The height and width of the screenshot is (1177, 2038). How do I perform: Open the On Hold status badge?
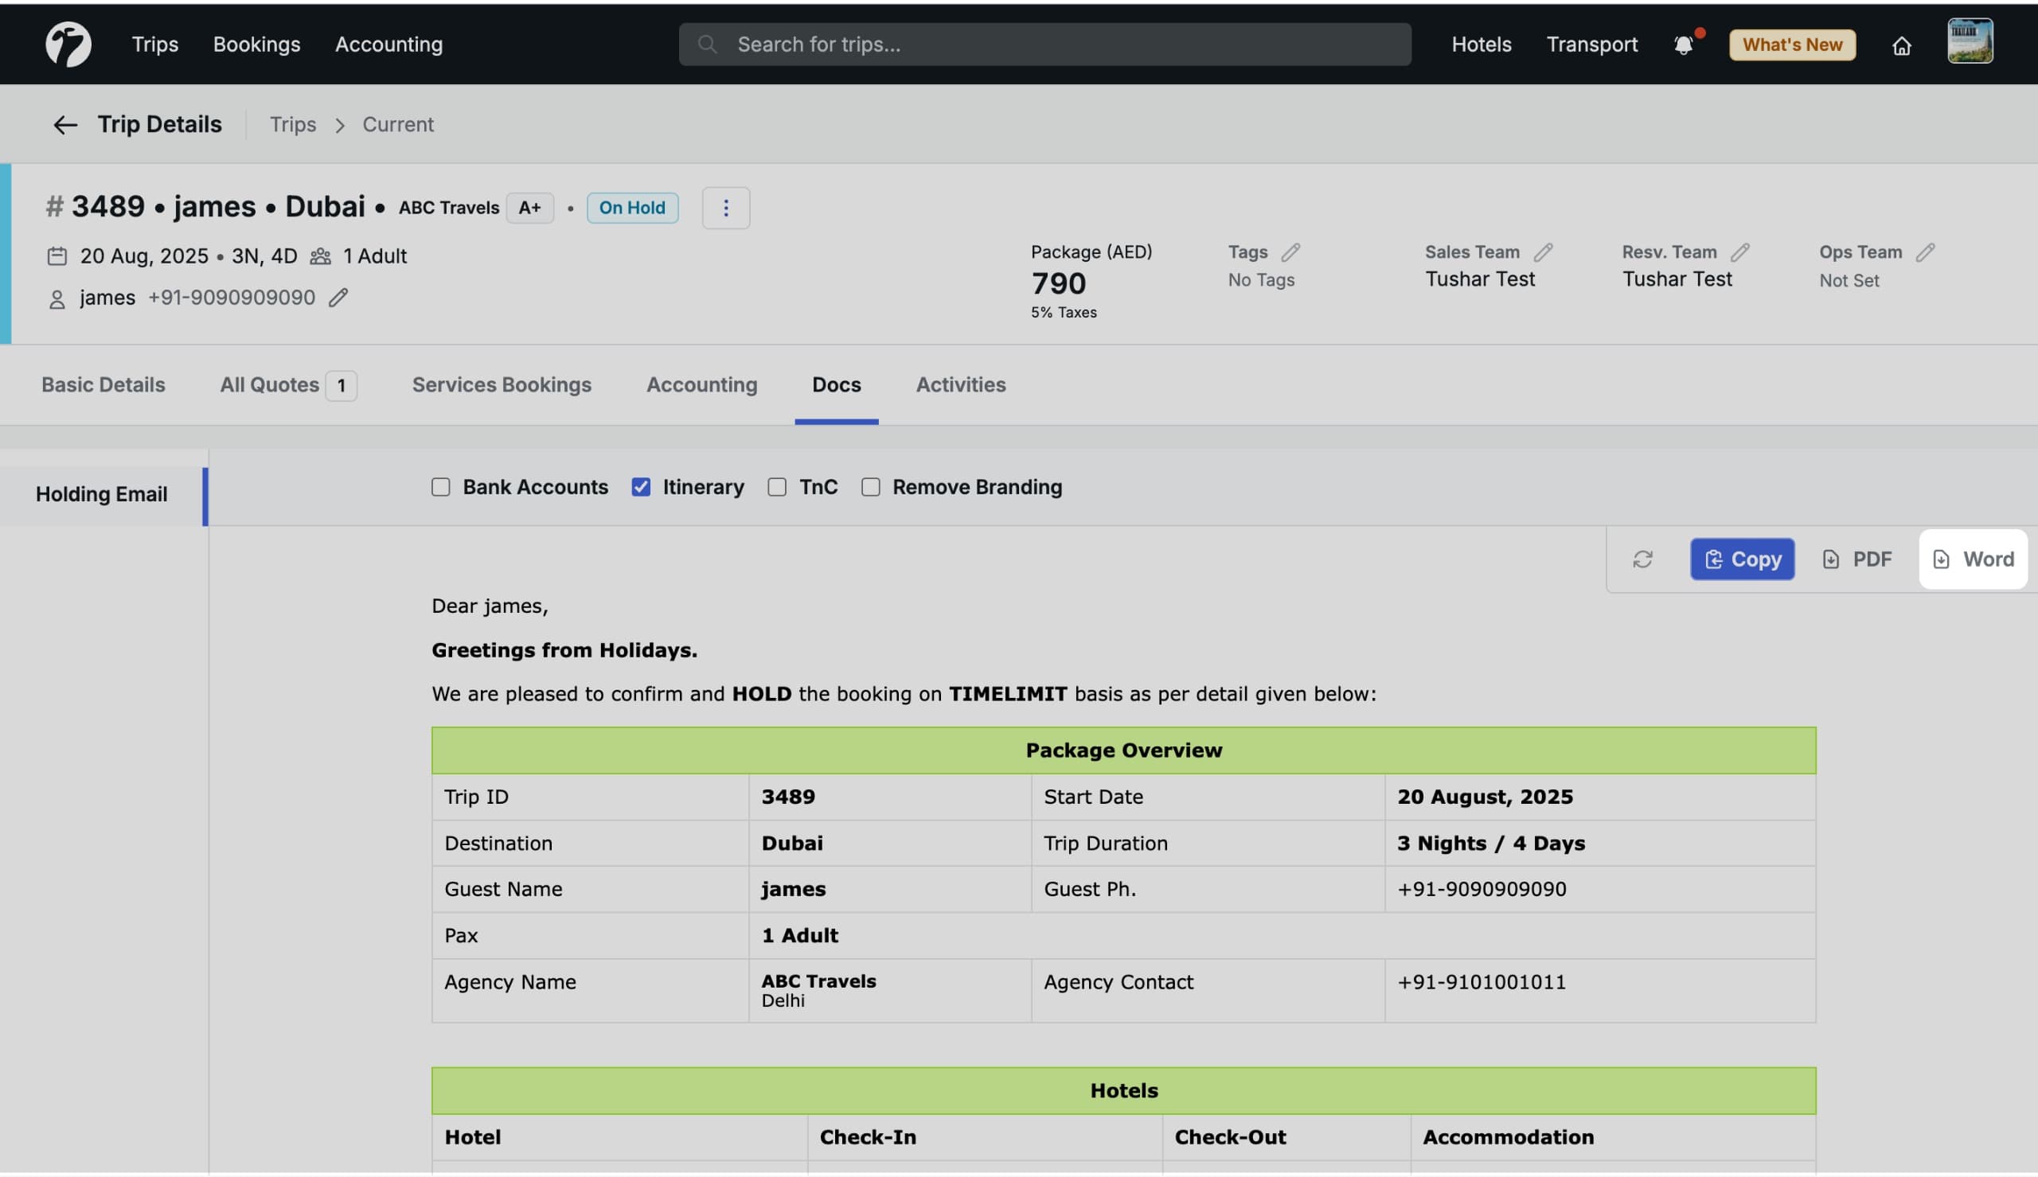[631, 208]
